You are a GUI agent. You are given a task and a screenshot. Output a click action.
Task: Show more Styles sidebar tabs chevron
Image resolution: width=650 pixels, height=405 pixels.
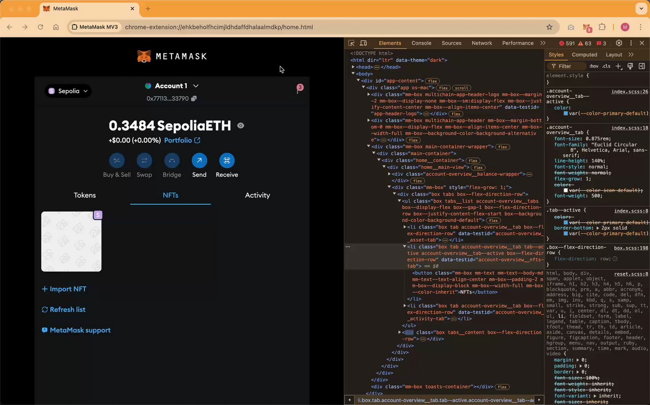click(631, 55)
